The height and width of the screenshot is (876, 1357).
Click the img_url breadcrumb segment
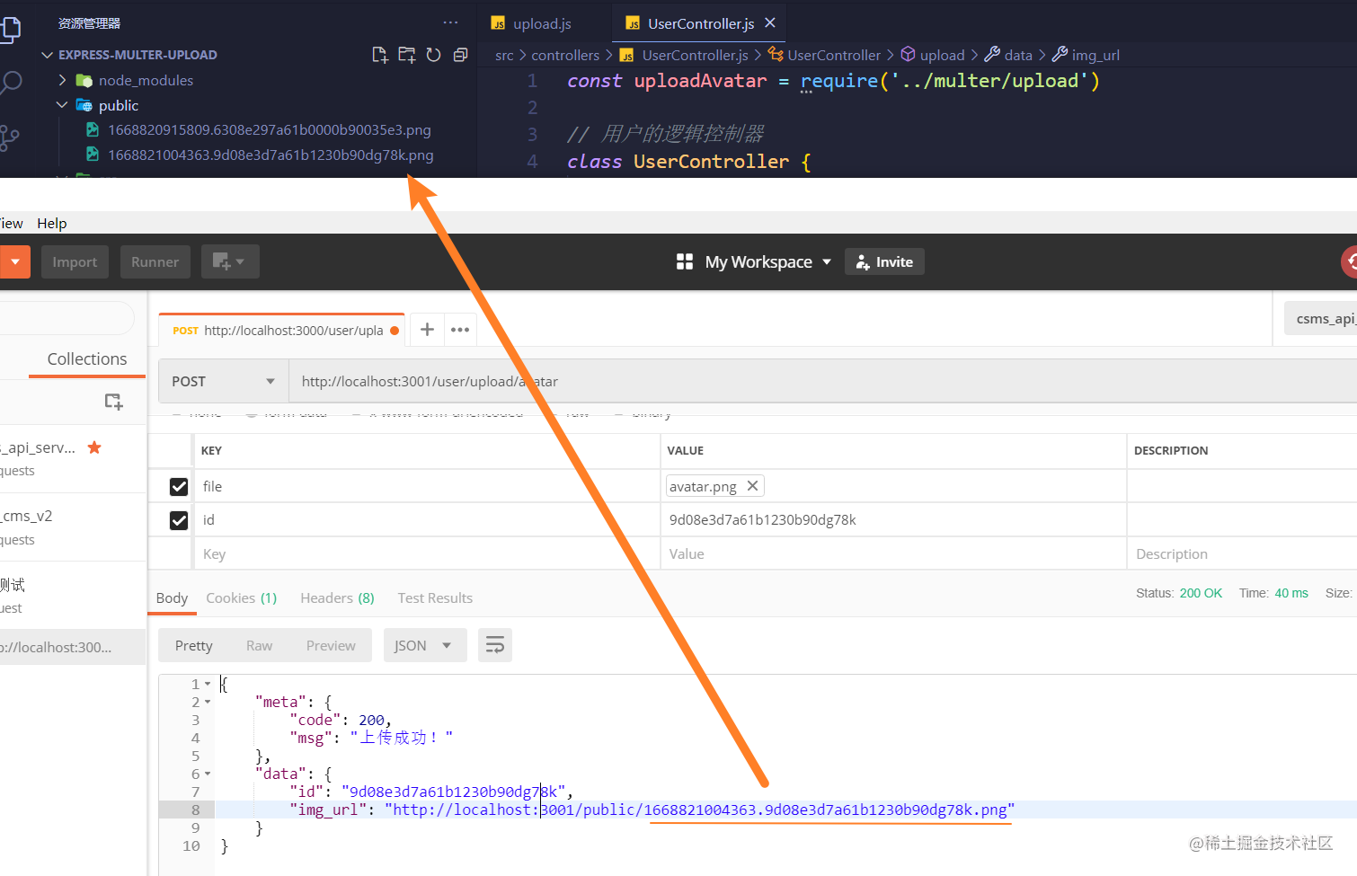pyautogui.click(x=1095, y=55)
